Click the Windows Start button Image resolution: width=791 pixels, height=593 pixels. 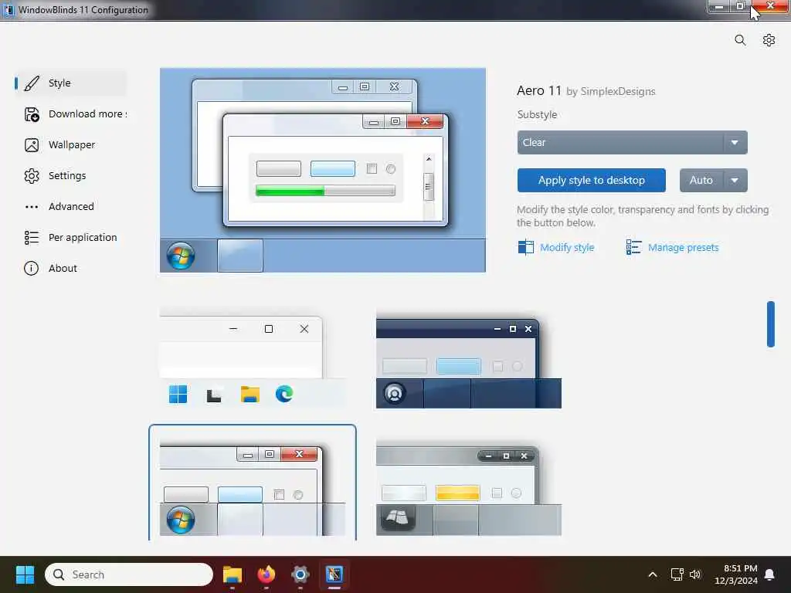(25, 574)
